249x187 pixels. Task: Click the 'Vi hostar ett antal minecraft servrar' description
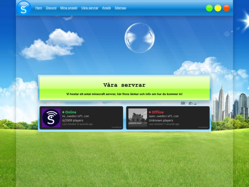tap(125, 94)
